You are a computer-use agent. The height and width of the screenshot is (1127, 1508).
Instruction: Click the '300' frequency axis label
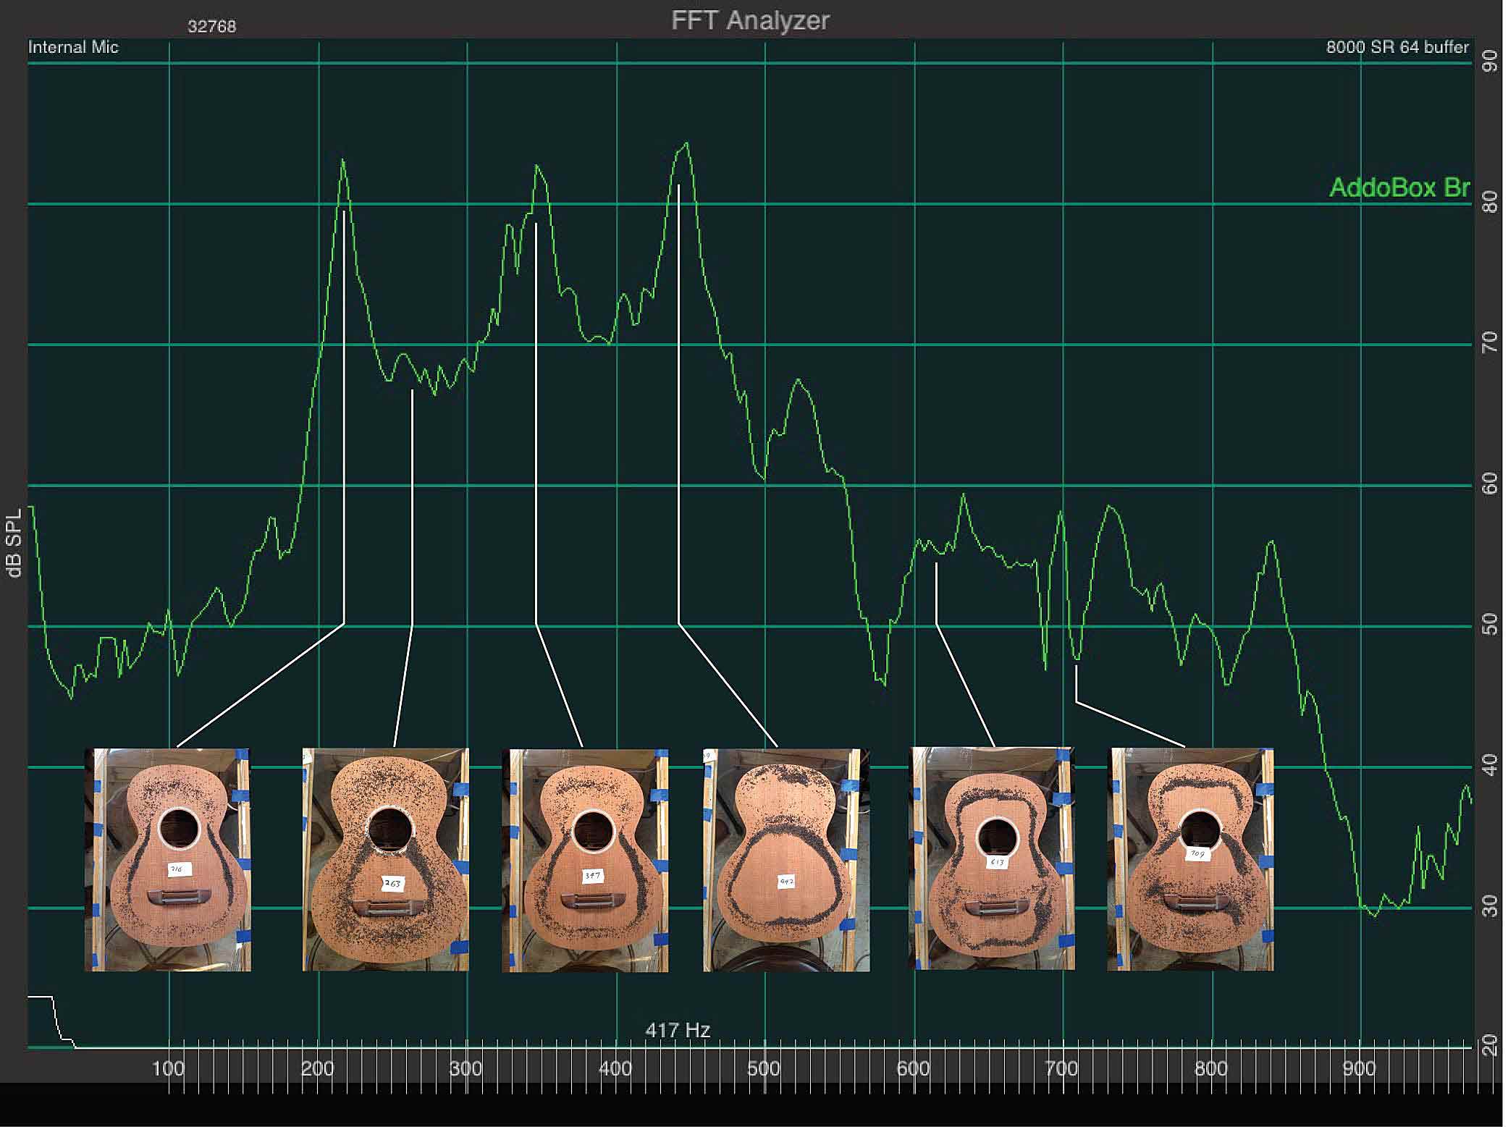tap(466, 1069)
